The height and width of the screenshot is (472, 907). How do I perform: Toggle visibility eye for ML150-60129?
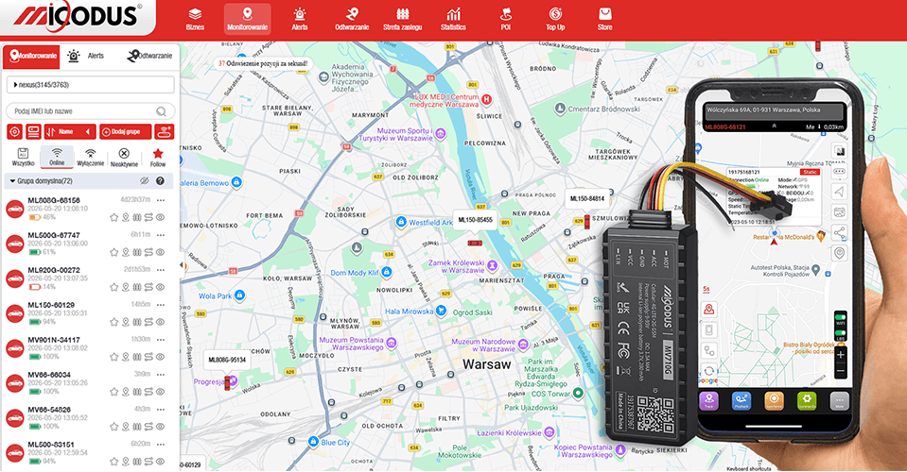pos(160,322)
